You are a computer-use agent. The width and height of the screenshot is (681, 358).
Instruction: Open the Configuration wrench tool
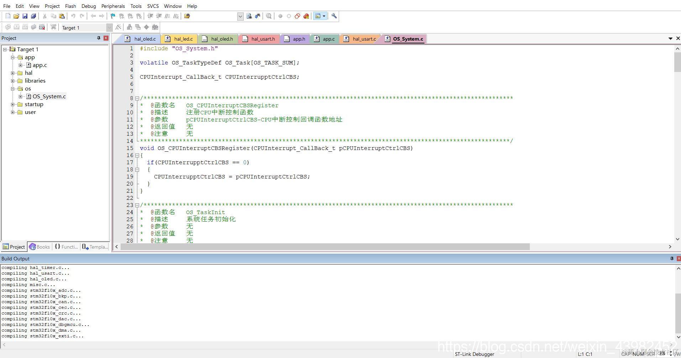334,16
